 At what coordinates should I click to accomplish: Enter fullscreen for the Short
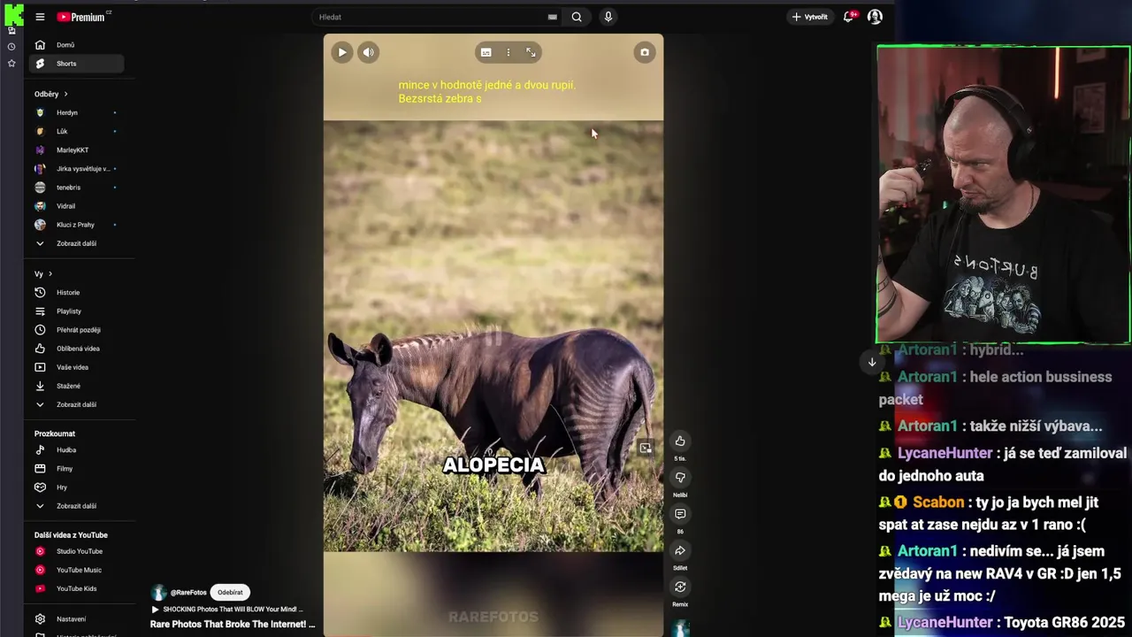tap(531, 52)
